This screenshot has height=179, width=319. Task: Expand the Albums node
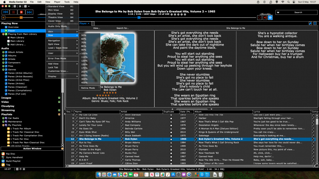3,56
